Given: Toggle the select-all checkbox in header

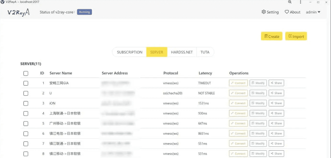Looking at the screenshot, I should [x=26, y=73].
